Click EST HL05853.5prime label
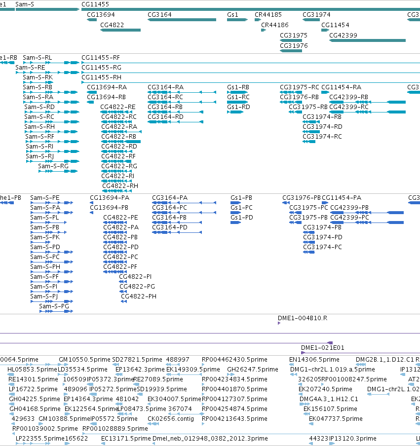 (32, 370)
